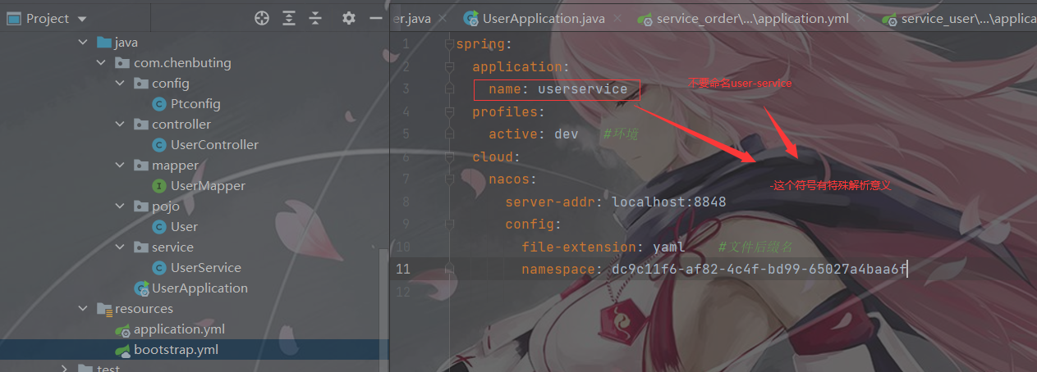Fold the spring block at line 1
Screen dimensions: 1037x372
[448, 43]
